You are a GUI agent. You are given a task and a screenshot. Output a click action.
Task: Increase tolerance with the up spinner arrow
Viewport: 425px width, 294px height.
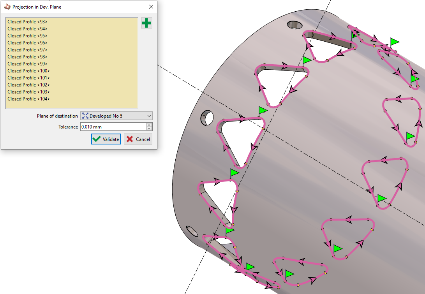149,125
